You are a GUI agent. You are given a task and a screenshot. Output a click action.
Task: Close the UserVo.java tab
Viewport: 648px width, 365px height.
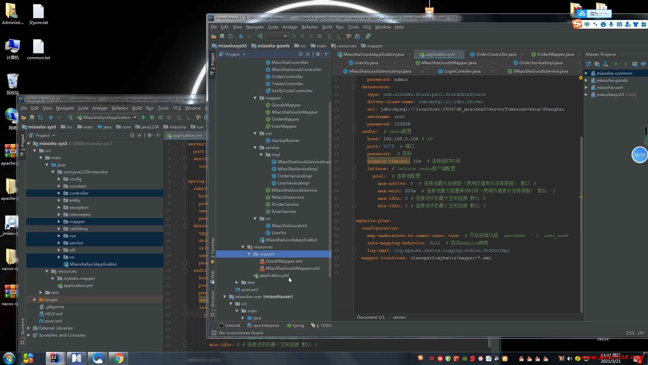395,63
